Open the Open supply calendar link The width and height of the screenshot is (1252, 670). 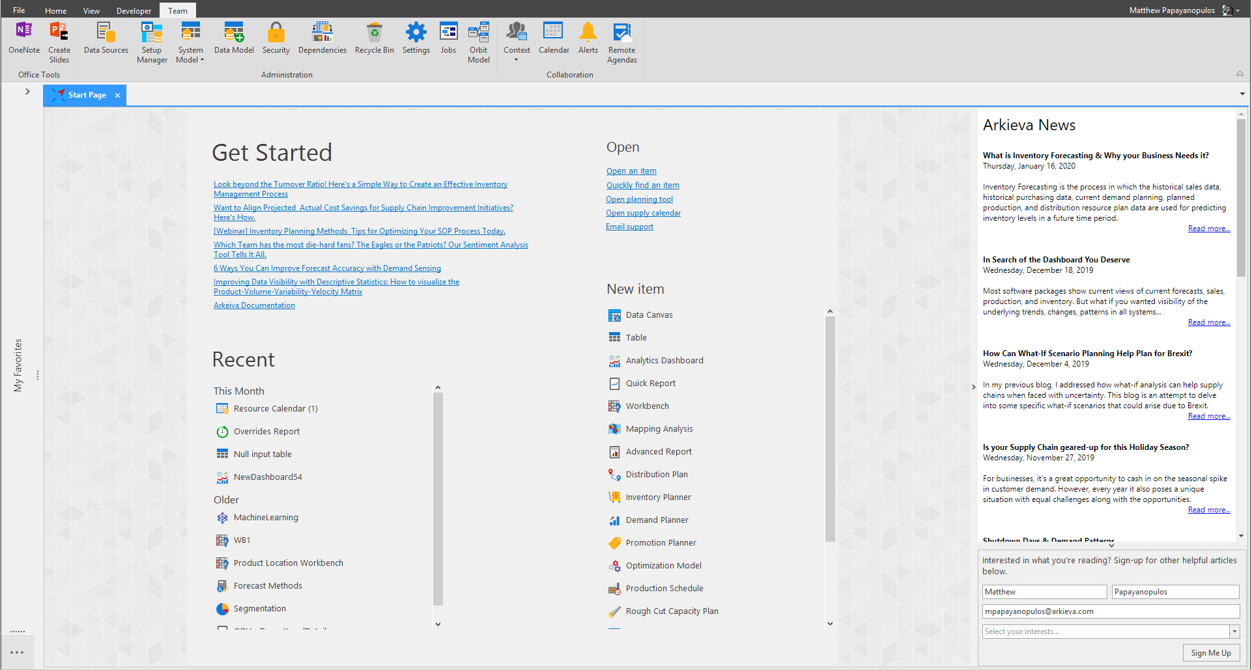[x=643, y=213]
